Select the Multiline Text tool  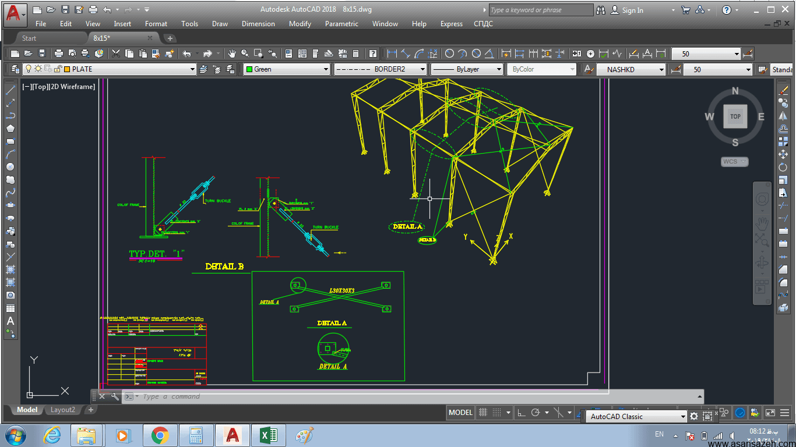tap(10, 321)
